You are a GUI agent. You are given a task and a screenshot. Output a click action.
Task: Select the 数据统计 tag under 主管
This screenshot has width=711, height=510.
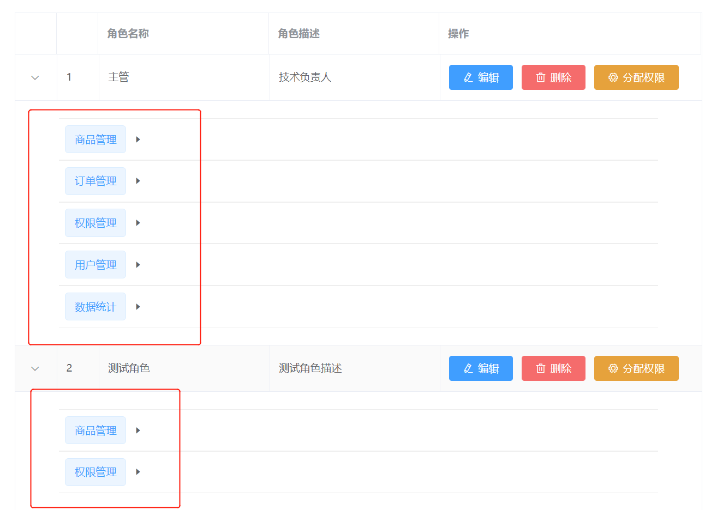point(95,306)
